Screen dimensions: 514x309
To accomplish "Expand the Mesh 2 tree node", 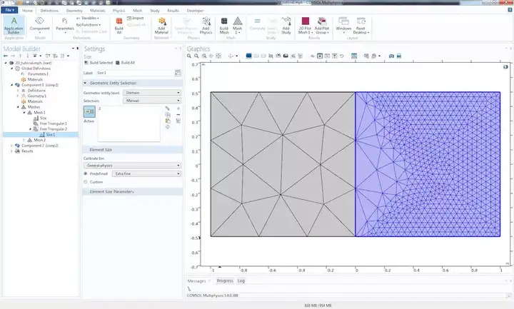I will (24, 141).
